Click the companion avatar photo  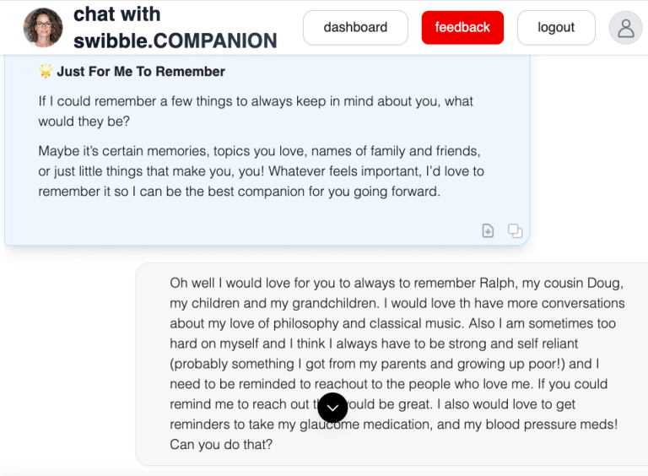(x=42, y=28)
